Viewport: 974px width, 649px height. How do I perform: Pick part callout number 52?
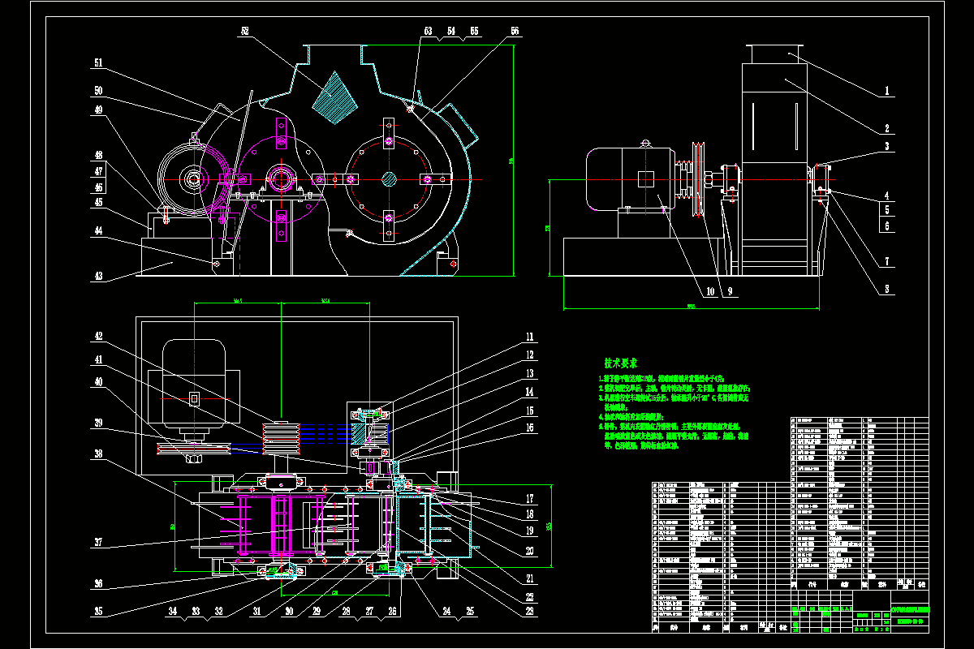(243, 31)
